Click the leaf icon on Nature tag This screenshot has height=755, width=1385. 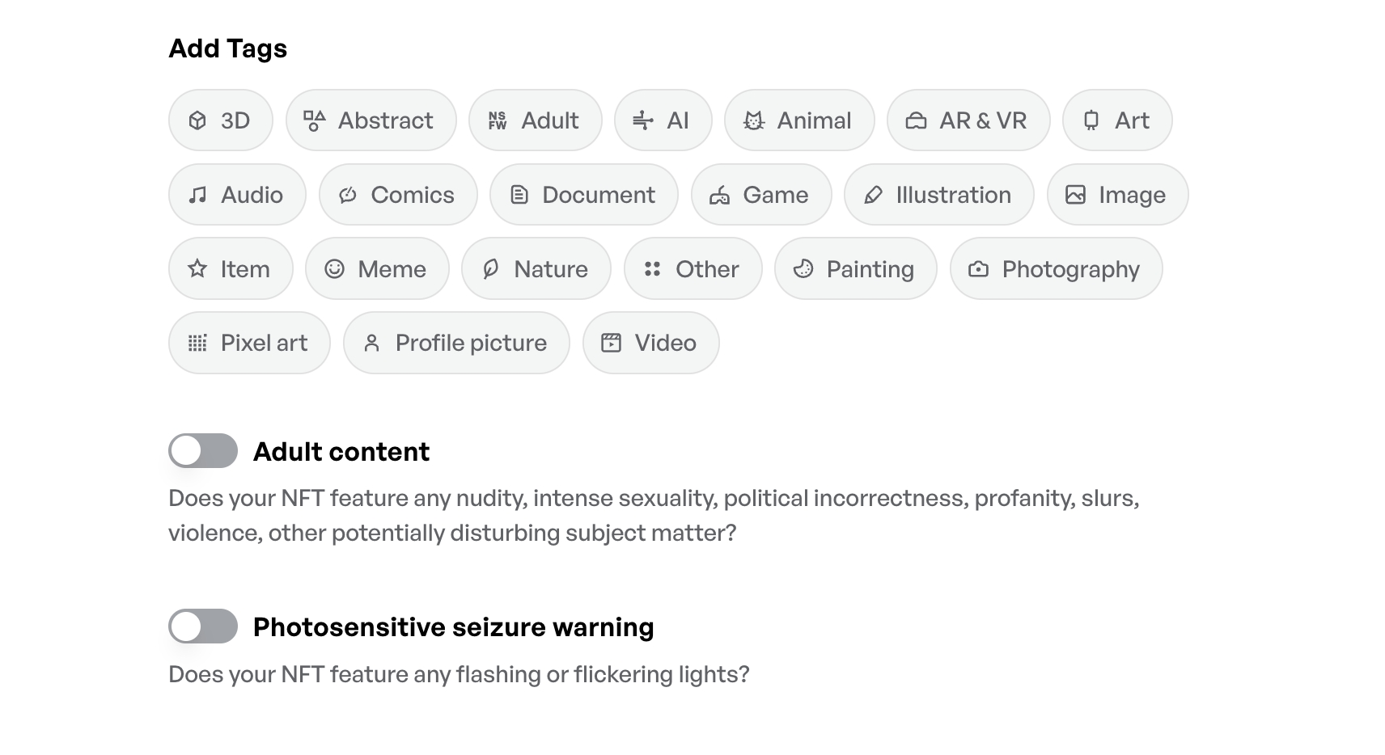pyautogui.click(x=490, y=268)
